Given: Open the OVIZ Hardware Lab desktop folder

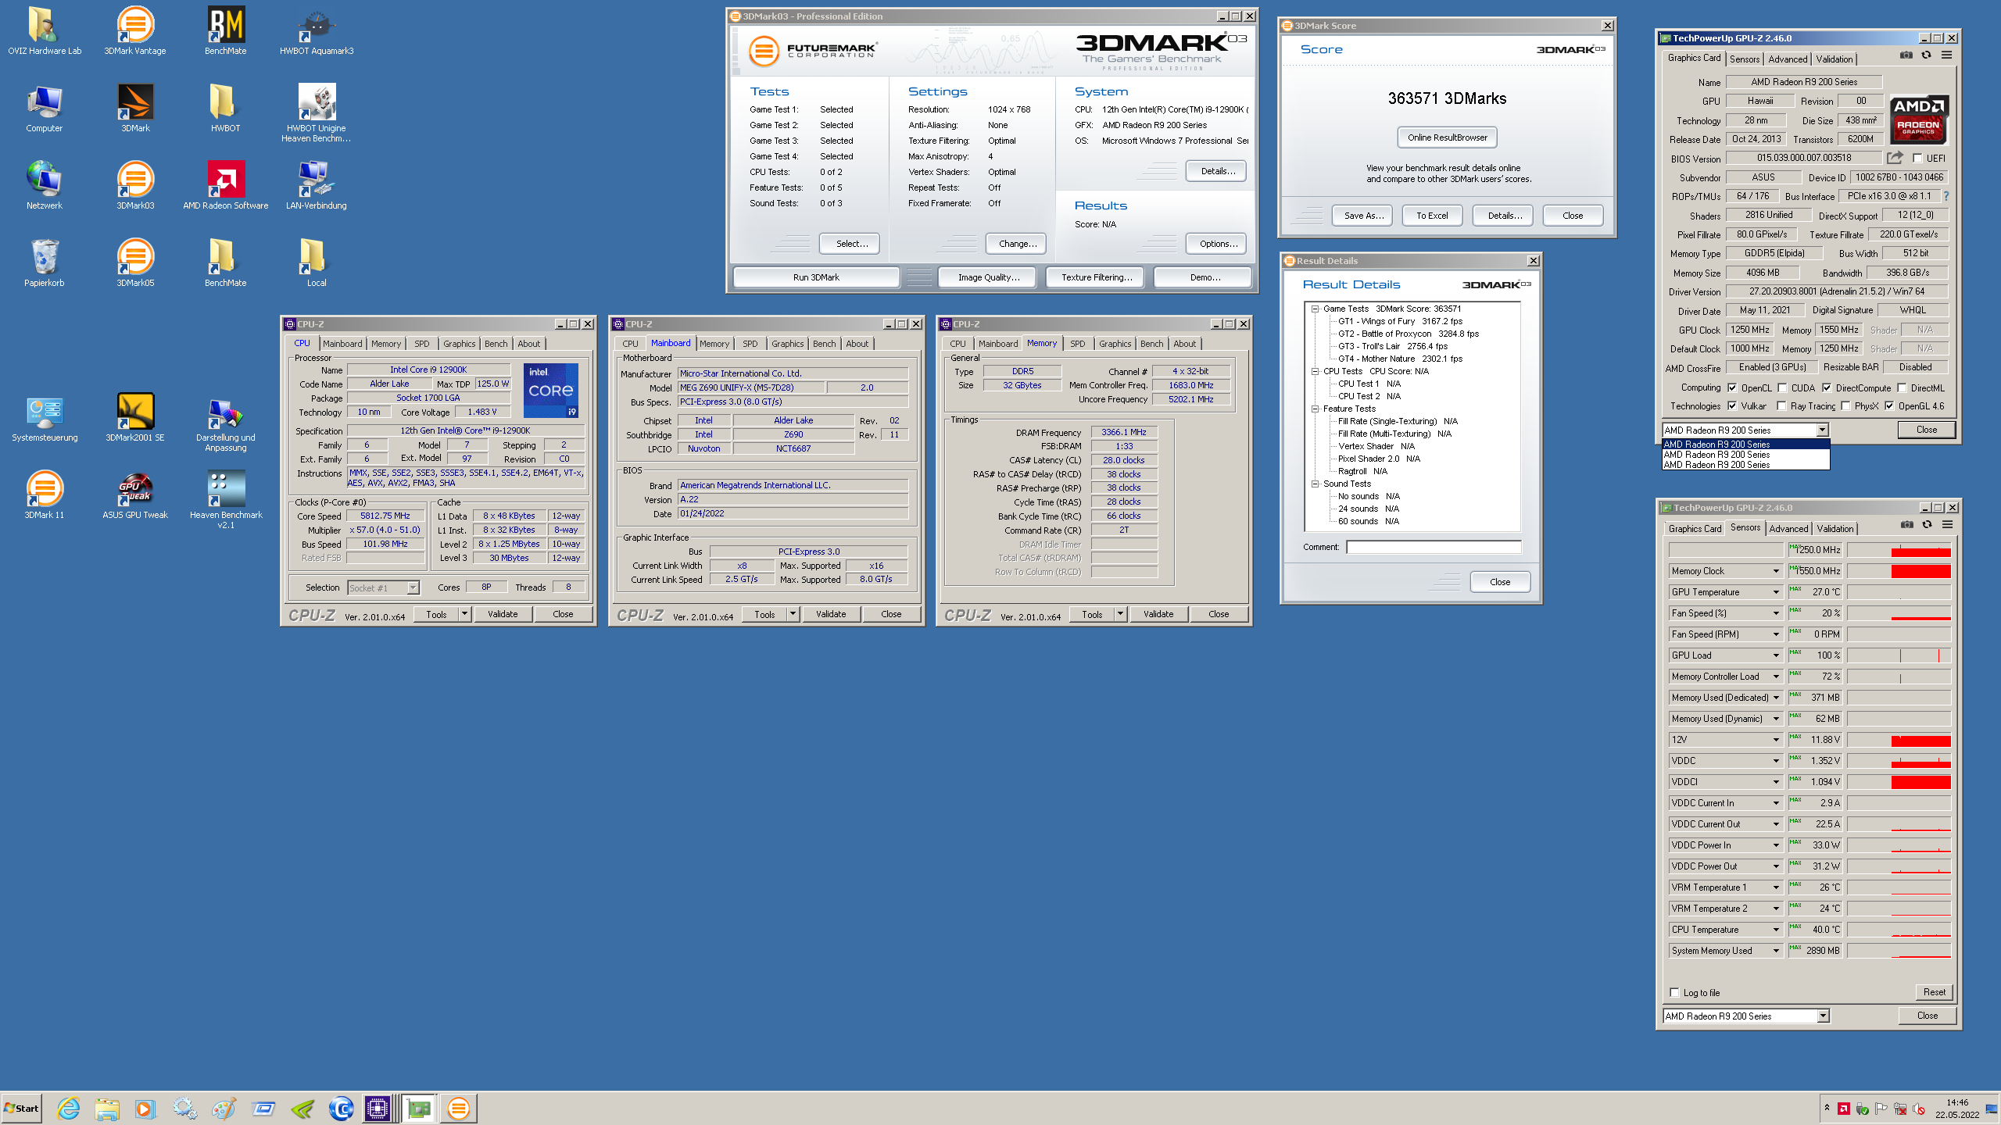Looking at the screenshot, I should pos(45,31).
